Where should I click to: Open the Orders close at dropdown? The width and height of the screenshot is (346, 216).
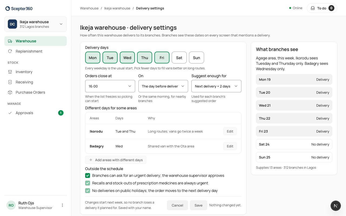click(110, 86)
